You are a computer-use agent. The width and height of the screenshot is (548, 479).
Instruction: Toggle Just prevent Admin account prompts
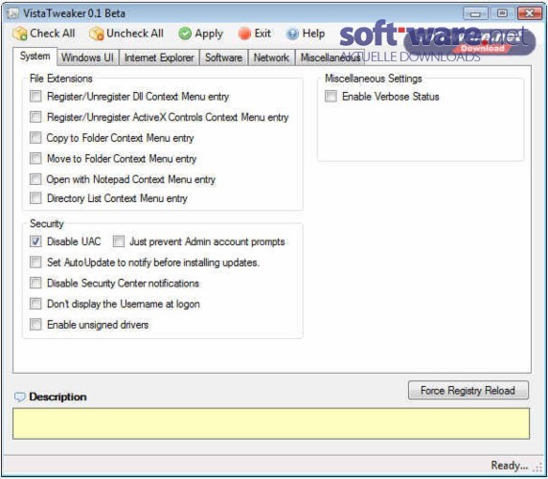pos(119,241)
